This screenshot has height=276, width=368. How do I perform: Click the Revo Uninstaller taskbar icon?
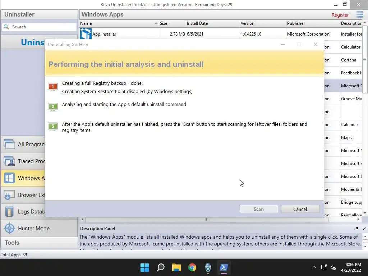208,267
